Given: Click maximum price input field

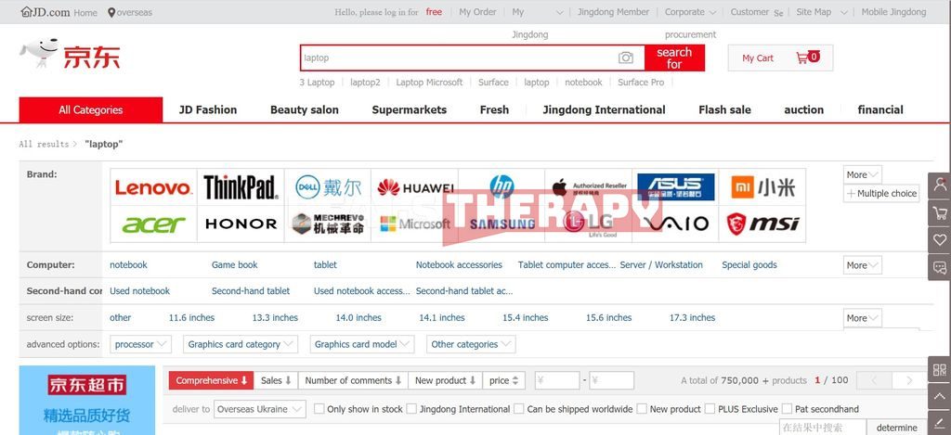Looking at the screenshot, I should point(611,380).
